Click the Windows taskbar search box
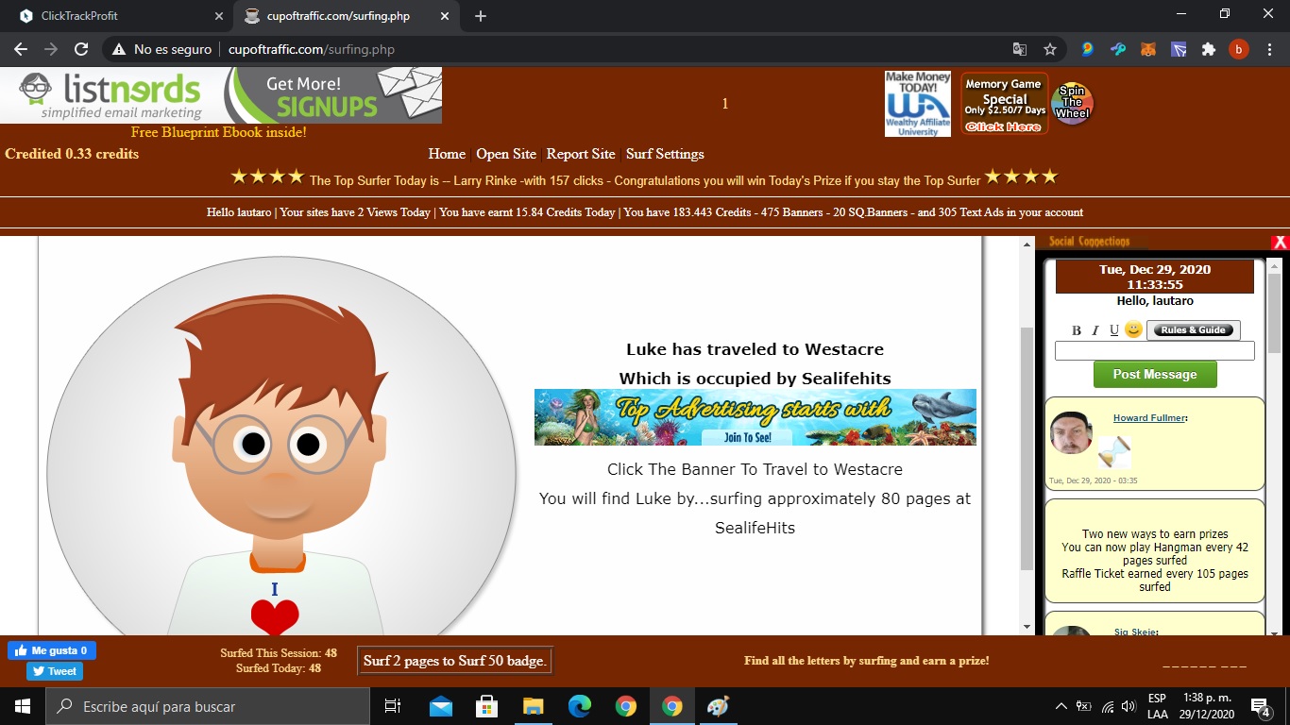 (208, 706)
